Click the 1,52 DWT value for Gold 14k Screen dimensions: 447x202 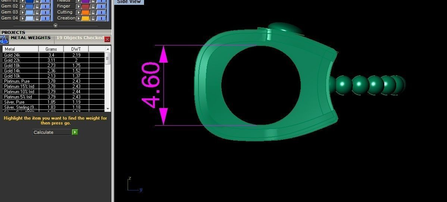(x=76, y=71)
